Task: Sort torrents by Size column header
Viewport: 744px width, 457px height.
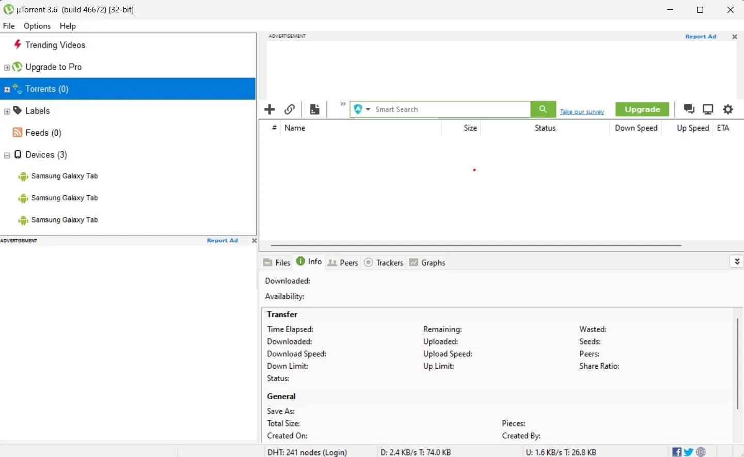Action: 461,128
